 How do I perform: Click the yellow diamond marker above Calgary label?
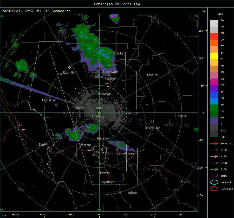[103, 149]
